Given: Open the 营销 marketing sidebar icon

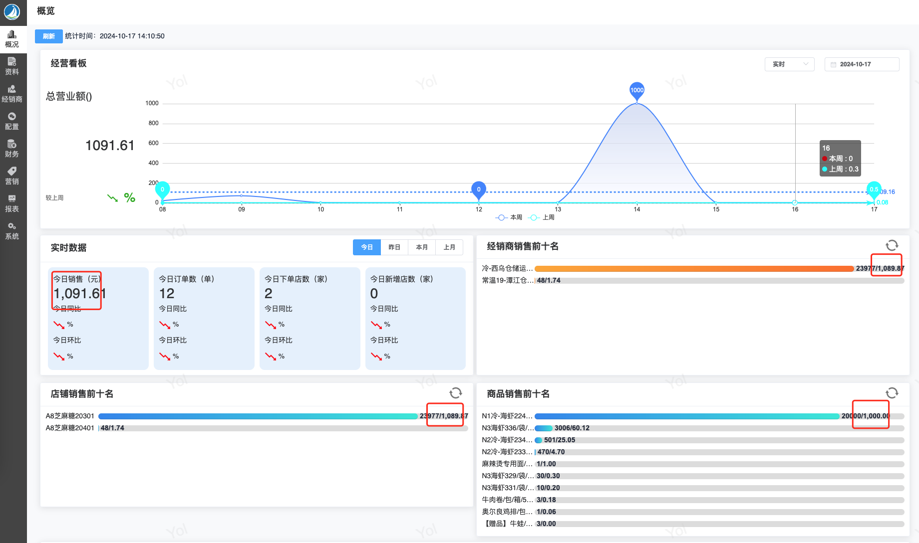Looking at the screenshot, I should 12,176.
